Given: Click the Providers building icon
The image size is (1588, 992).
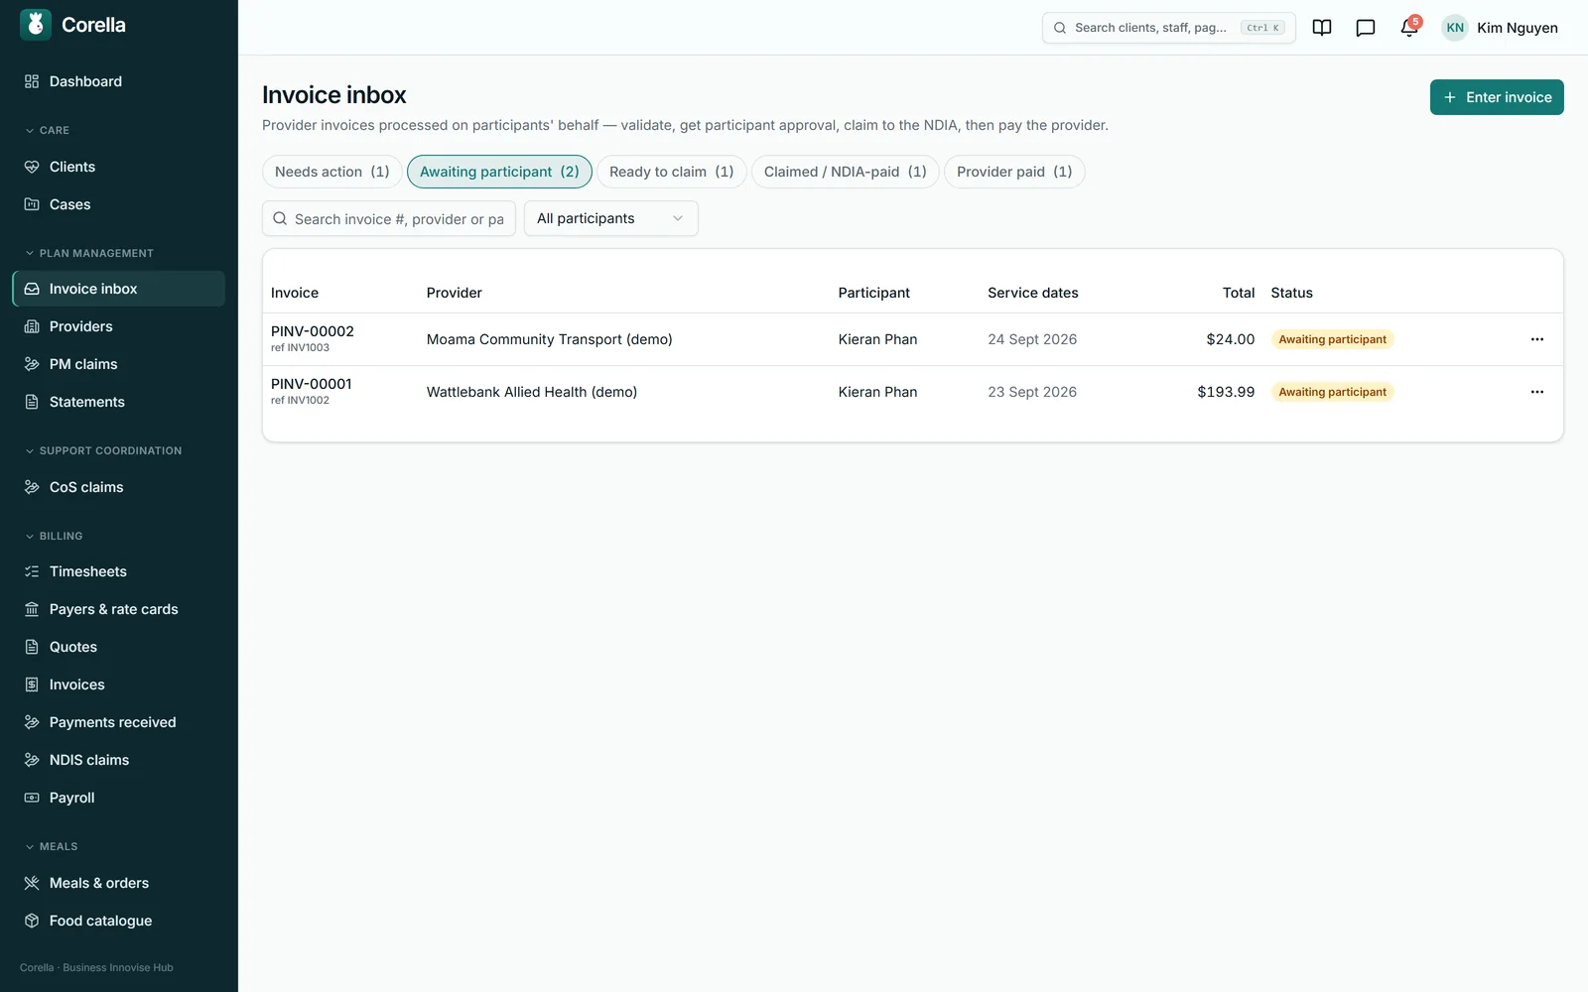Looking at the screenshot, I should 32,326.
